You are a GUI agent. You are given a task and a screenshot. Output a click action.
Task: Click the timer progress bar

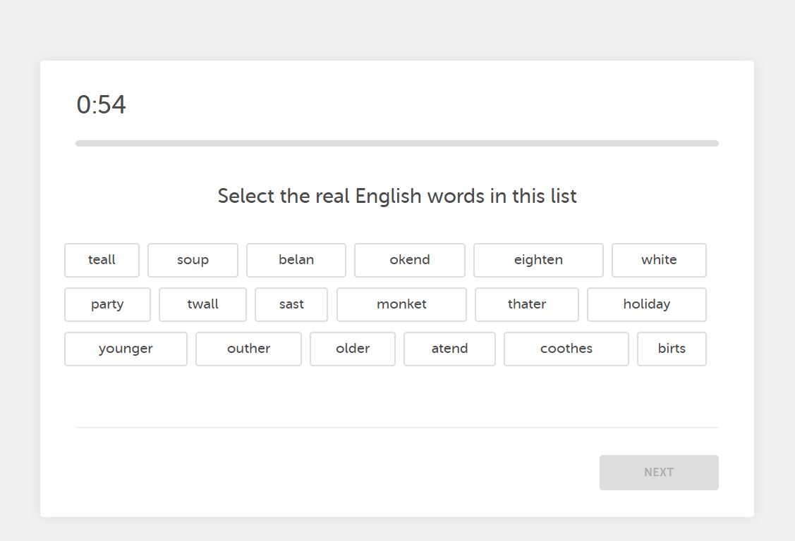coord(396,143)
